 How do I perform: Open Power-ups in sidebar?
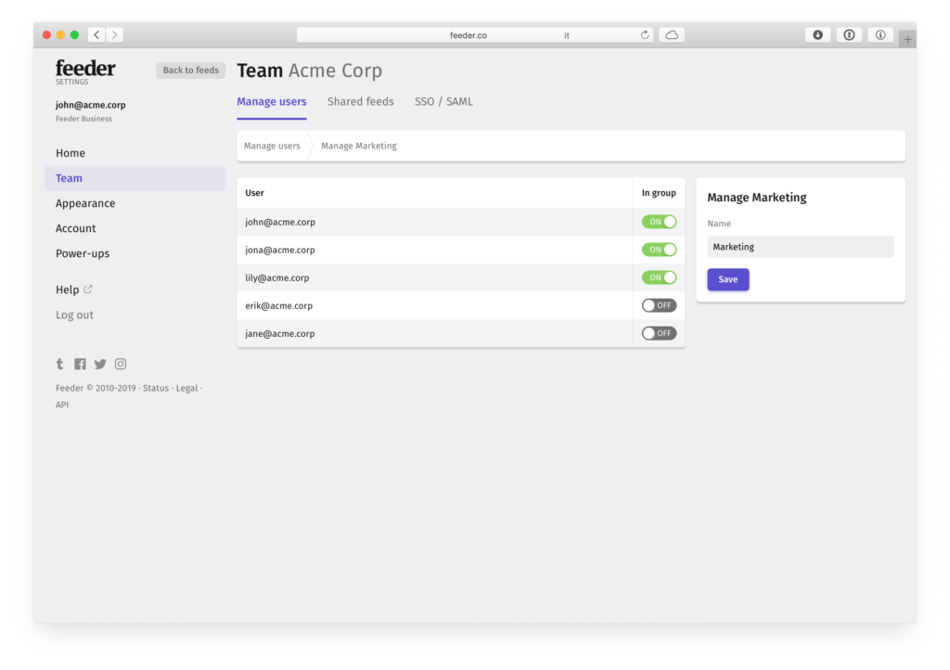(x=83, y=254)
